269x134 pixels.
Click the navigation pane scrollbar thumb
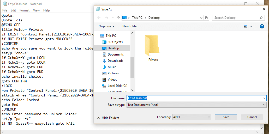coord(132,67)
